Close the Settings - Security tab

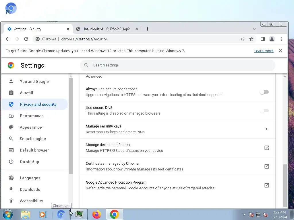68,29
